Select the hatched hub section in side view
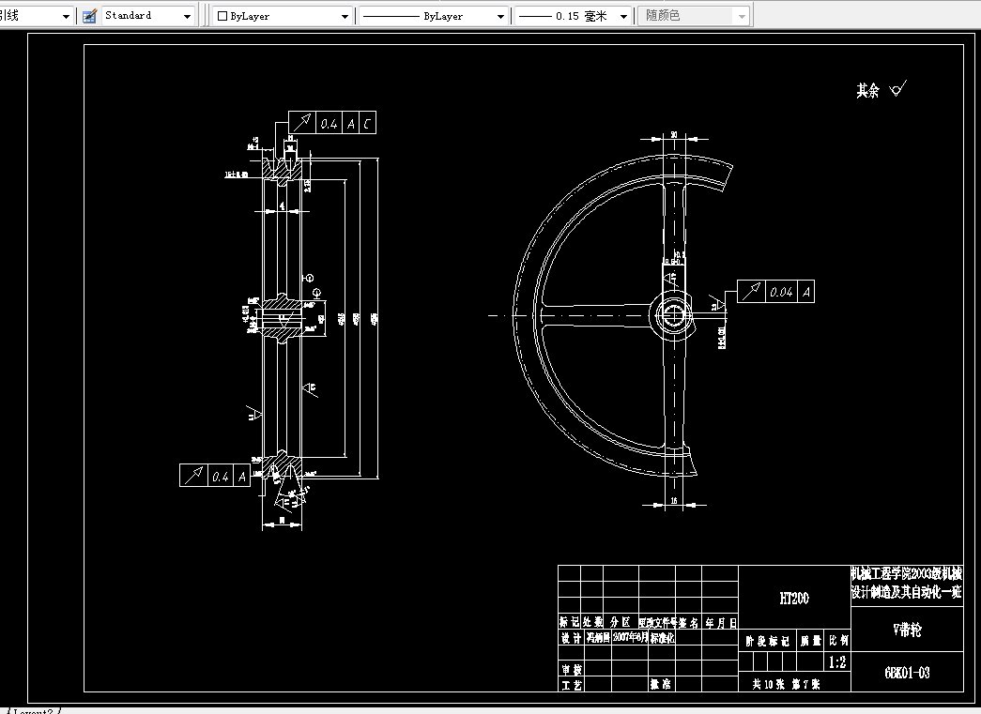The height and width of the screenshot is (714, 981). click(x=283, y=319)
